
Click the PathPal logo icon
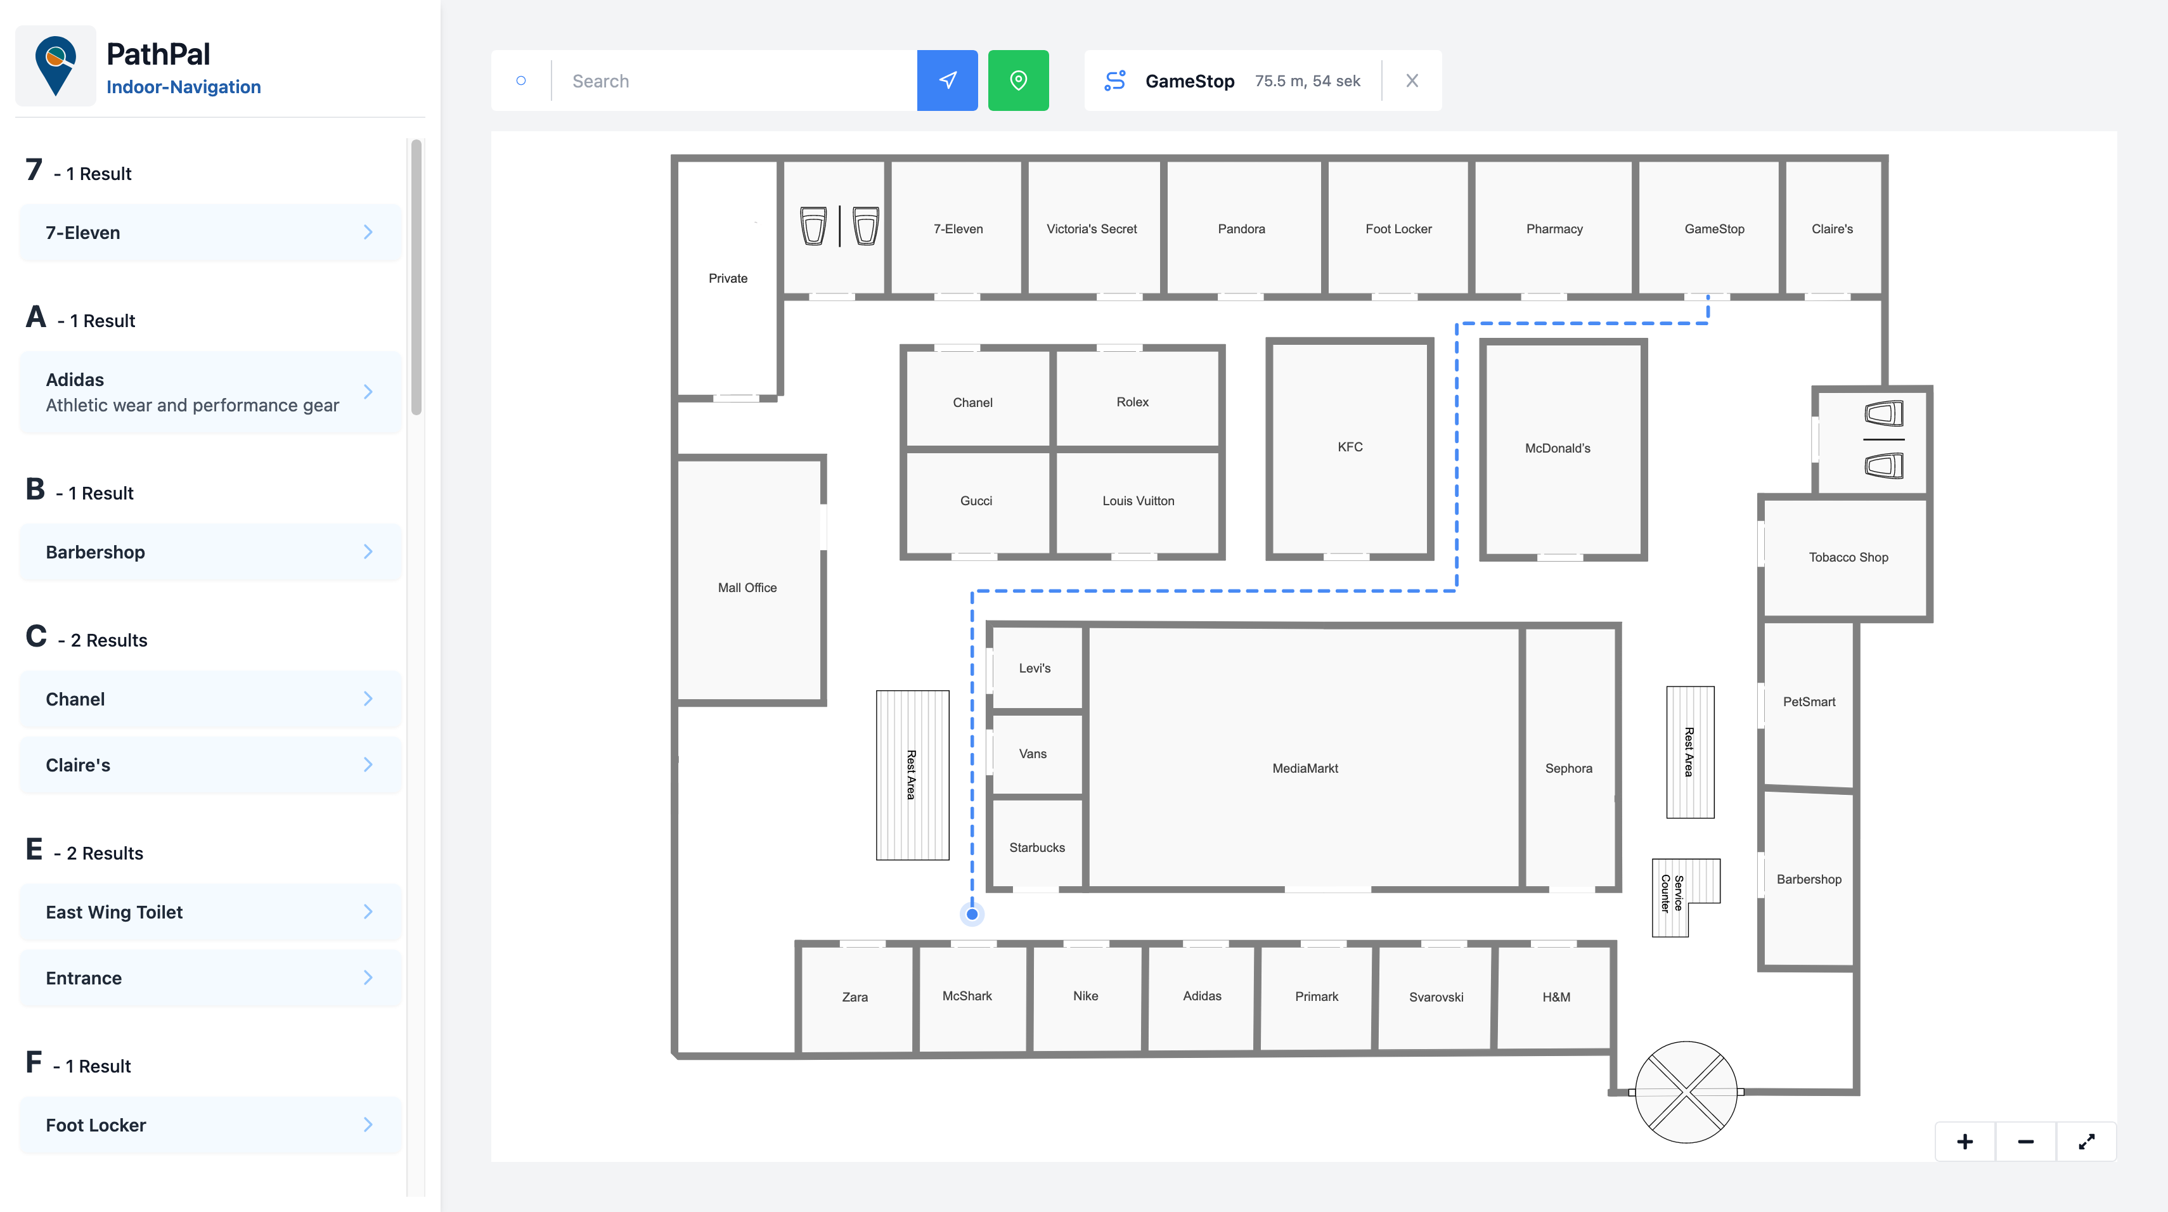click(56, 66)
